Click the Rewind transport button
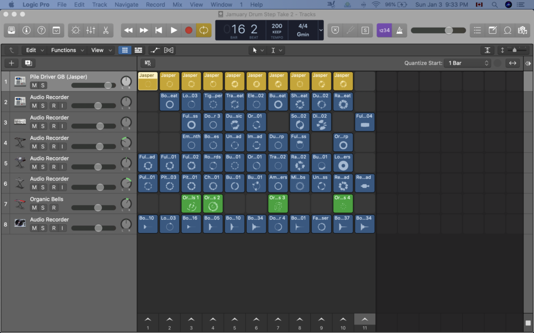The image size is (534, 333). (x=128, y=30)
